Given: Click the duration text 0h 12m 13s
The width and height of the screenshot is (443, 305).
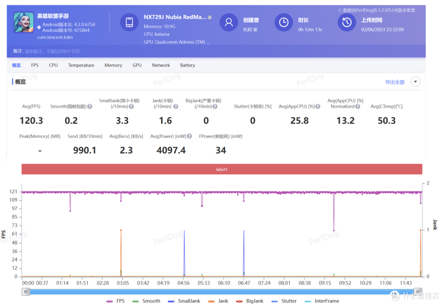Looking at the screenshot, I should [310, 30].
